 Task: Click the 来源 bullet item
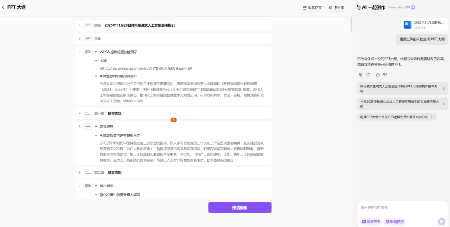pos(103,61)
